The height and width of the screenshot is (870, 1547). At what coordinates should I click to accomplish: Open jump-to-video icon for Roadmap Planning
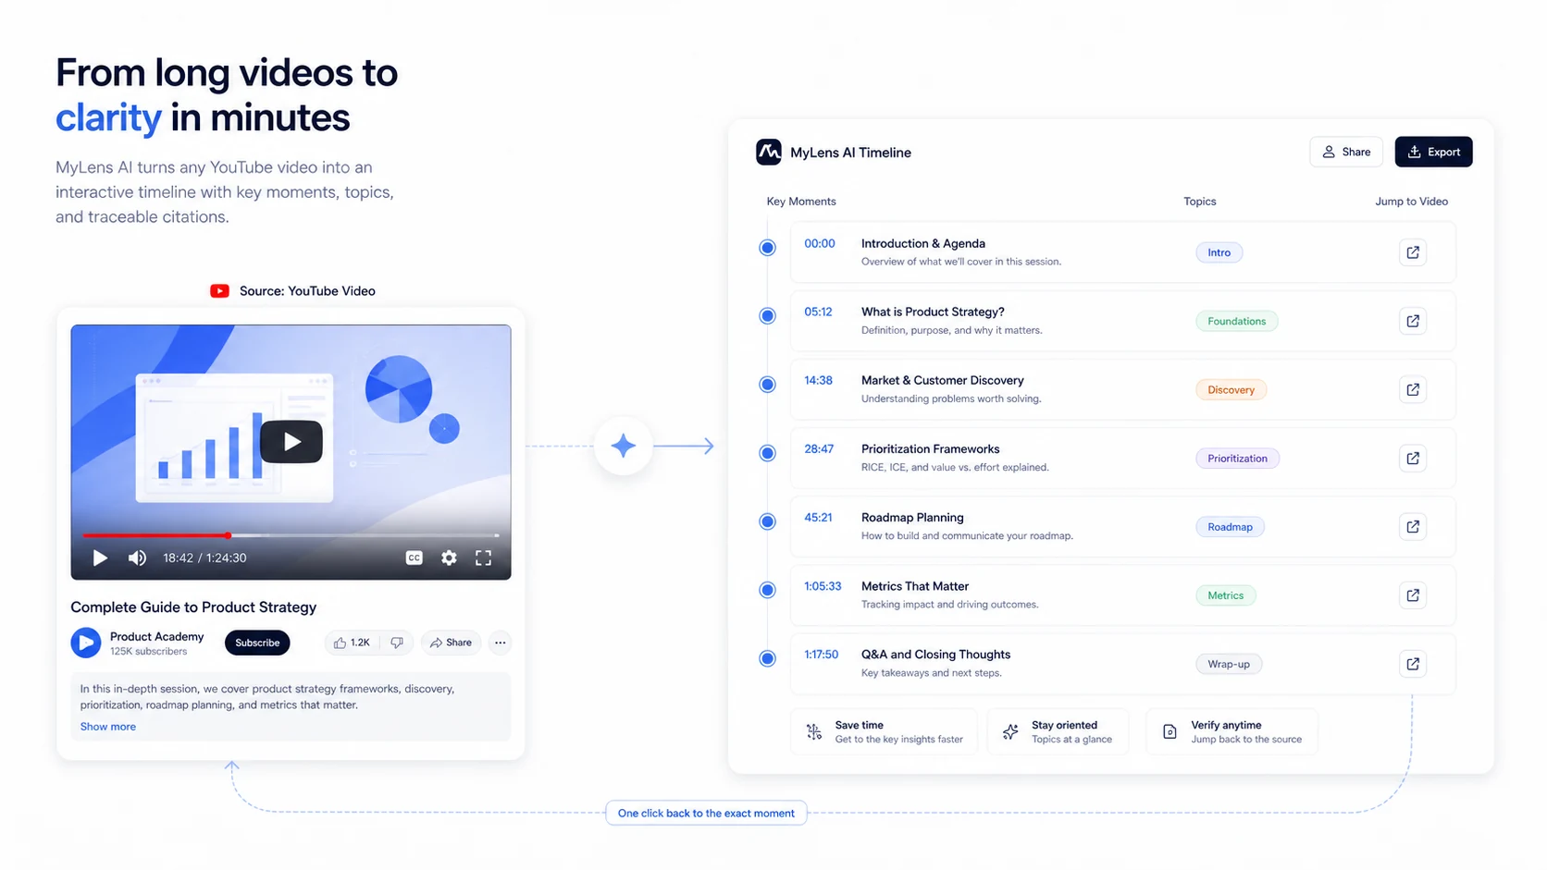[1412, 526]
